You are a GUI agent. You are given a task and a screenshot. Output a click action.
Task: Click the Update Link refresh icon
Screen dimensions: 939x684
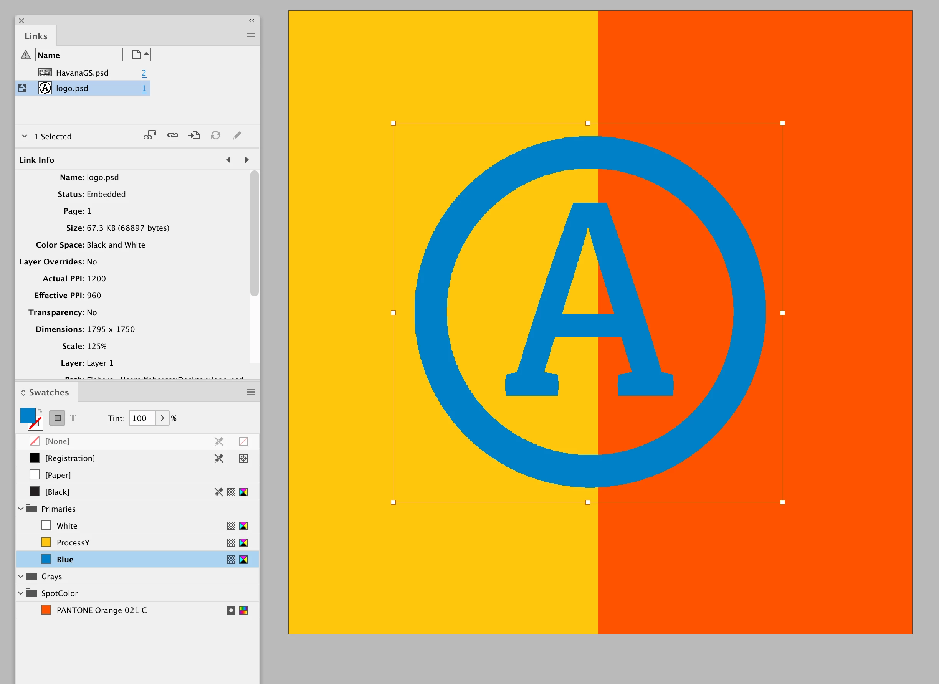[x=216, y=135]
